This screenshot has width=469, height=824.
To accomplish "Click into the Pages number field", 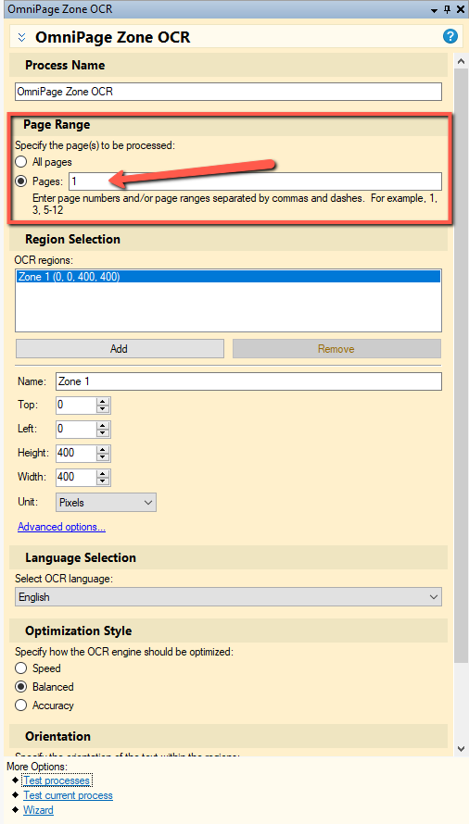I will (x=255, y=181).
